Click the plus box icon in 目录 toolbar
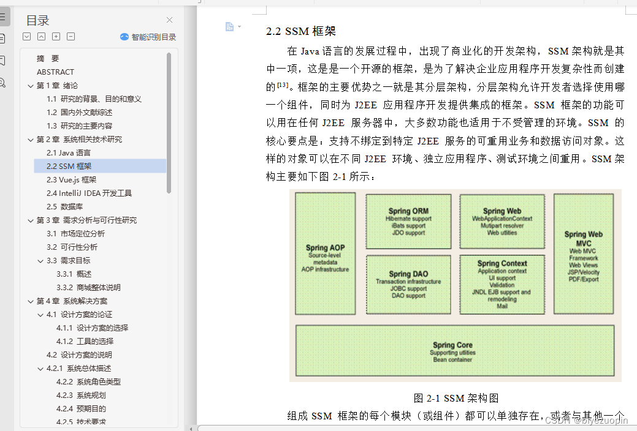637x431 pixels. (x=56, y=37)
